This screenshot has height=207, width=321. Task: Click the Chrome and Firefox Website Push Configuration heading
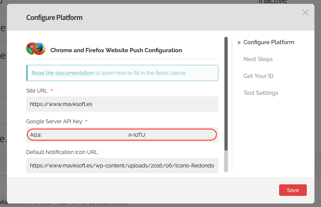(116, 50)
